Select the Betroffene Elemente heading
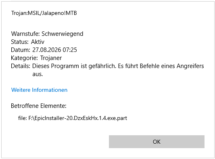This screenshot has width=215, height=159. (39, 106)
